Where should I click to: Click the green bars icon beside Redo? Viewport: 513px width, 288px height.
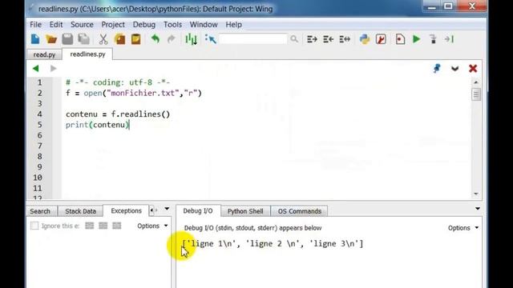(x=191, y=39)
